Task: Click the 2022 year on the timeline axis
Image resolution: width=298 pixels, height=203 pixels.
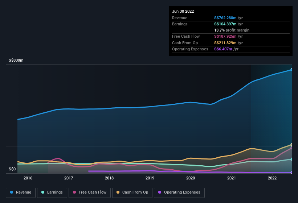Action: (x=272, y=178)
